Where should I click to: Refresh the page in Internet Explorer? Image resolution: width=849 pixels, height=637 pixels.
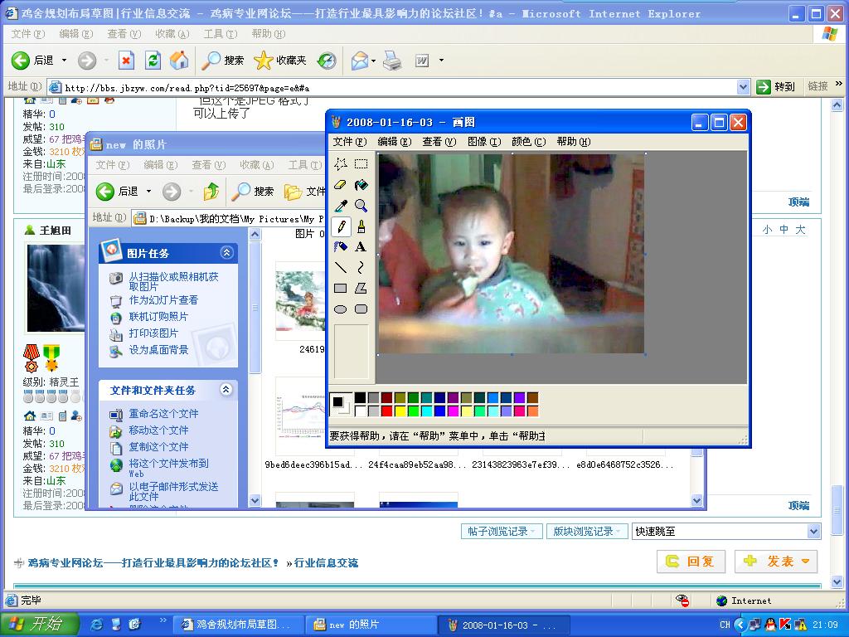pos(153,60)
